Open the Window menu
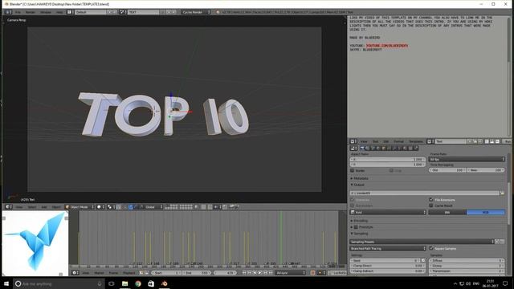The image size is (514, 289). (x=46, y=12)
